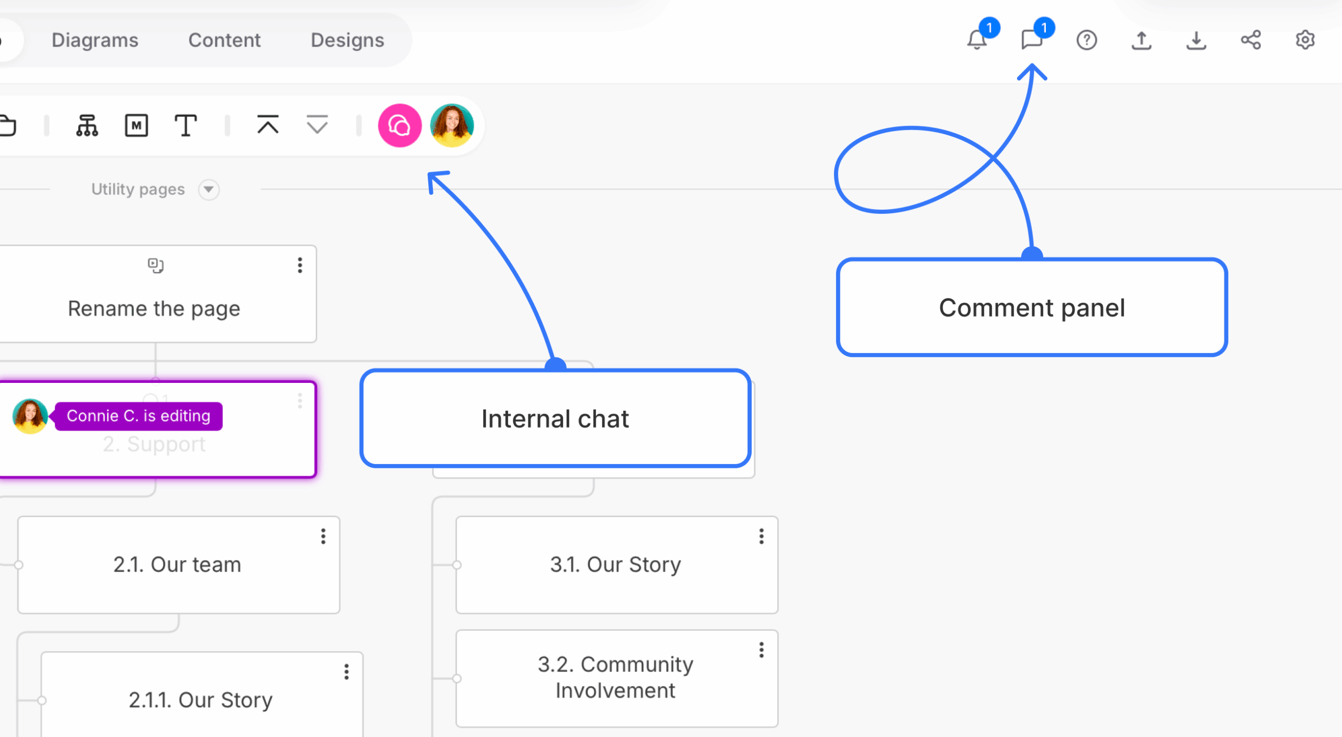This screenshot has height=737, width=1342.
Task: Click the expand-down arrow toolbar icon
Action: tap(317, 125)
